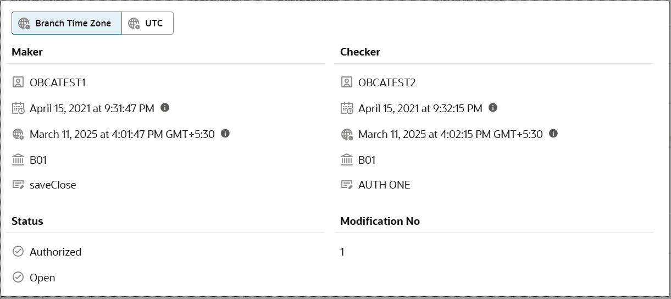Click the Open status checkmark icon
The width and height of the screenshot is (671, 299).
(x=18, y=277)
